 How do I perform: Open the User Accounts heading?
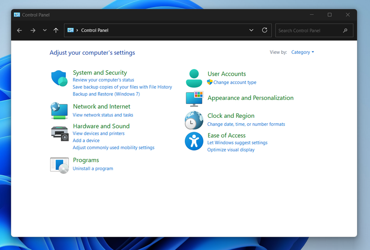click(226, 74)
